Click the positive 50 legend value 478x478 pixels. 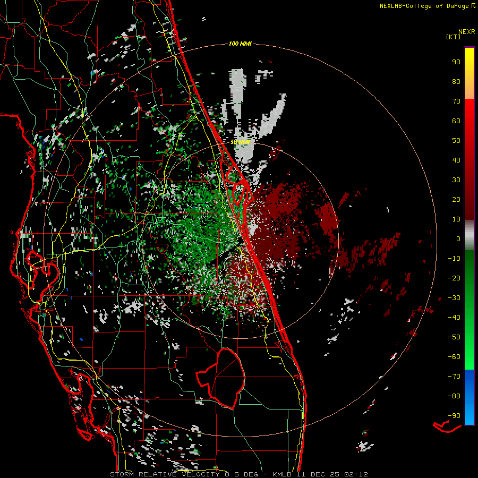(456, 141)
